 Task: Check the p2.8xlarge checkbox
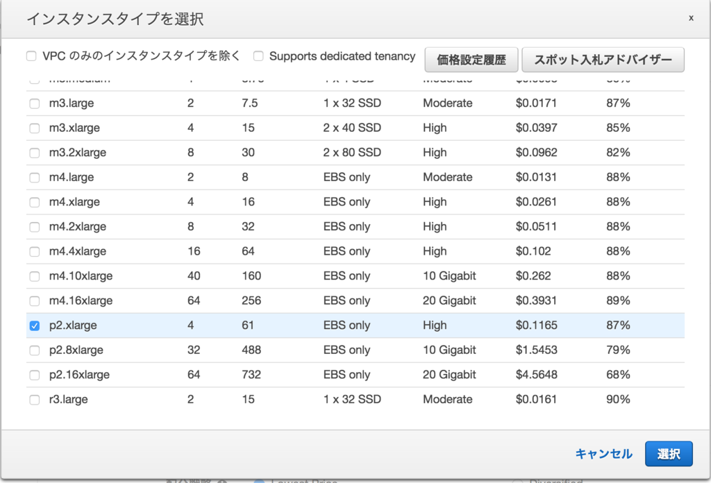(35, 350)
